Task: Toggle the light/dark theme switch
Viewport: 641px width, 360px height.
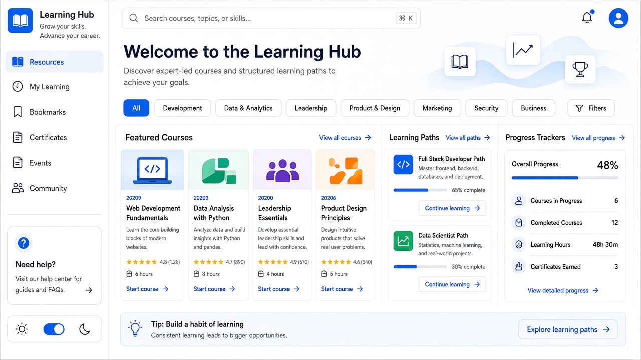Action: [54, 329]
